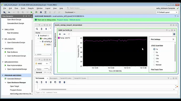
Task: Open the File menu
Action: 5,8
